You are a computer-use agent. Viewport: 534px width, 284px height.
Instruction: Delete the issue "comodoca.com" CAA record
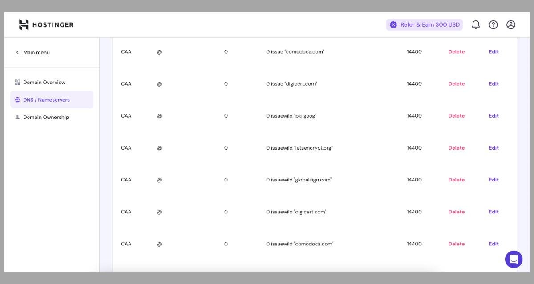[x=456, y=52]
